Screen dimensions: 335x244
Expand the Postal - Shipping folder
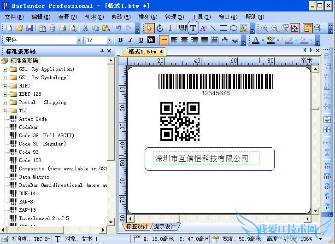pos(5,103)
